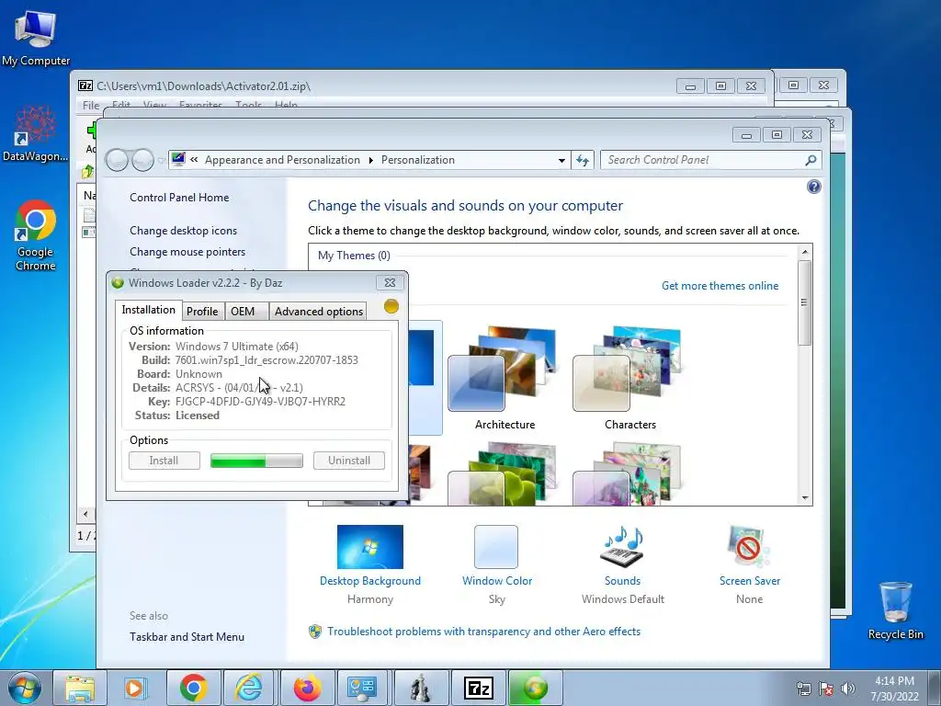Select the Characters theme
941x706 pixels.
click(629, 378)
